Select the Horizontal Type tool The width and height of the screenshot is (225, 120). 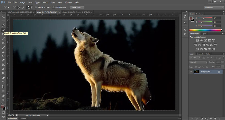[3, 82]
